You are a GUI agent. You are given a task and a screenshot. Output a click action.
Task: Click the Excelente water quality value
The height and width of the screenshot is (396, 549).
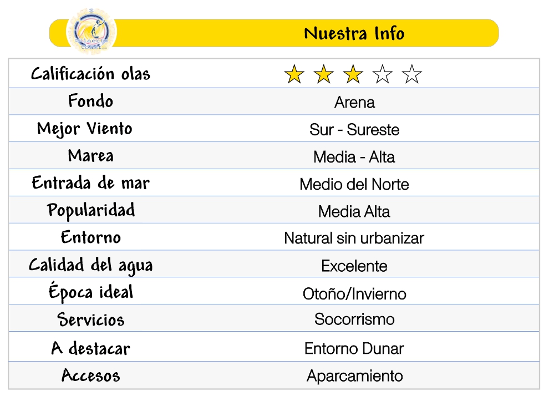click(354, 266)
